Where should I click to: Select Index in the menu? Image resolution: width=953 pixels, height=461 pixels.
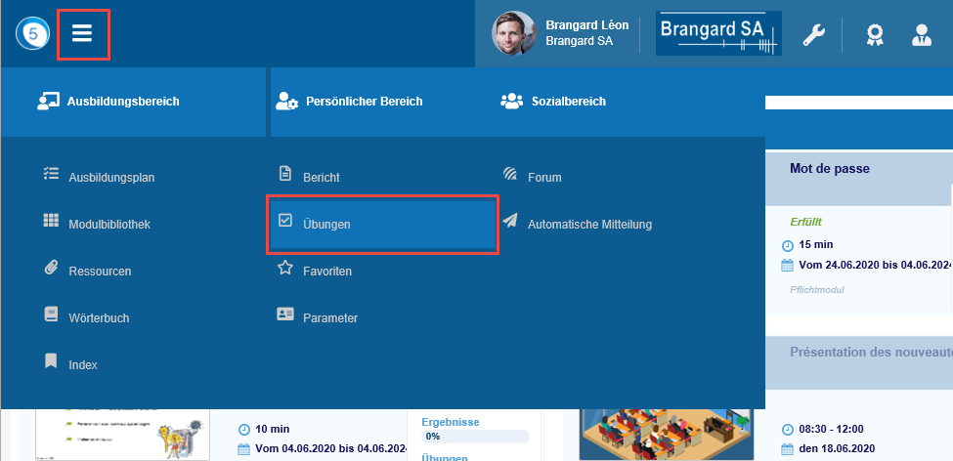pos(83,364)
